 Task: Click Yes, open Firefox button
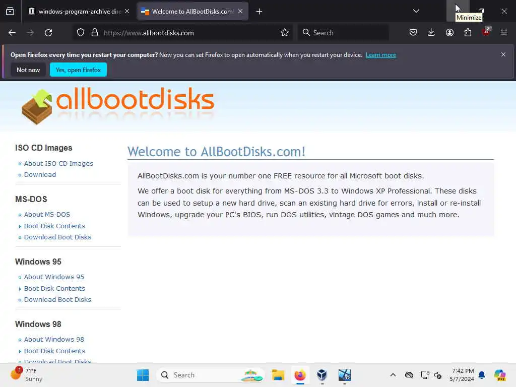tap(78, 70)
